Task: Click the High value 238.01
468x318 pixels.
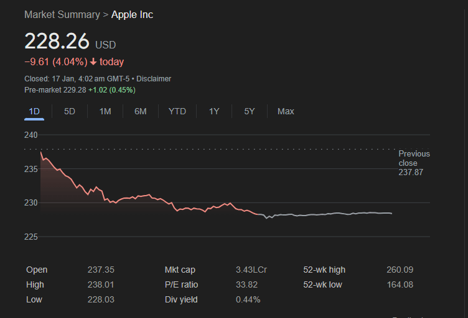Action: (101, 284)
